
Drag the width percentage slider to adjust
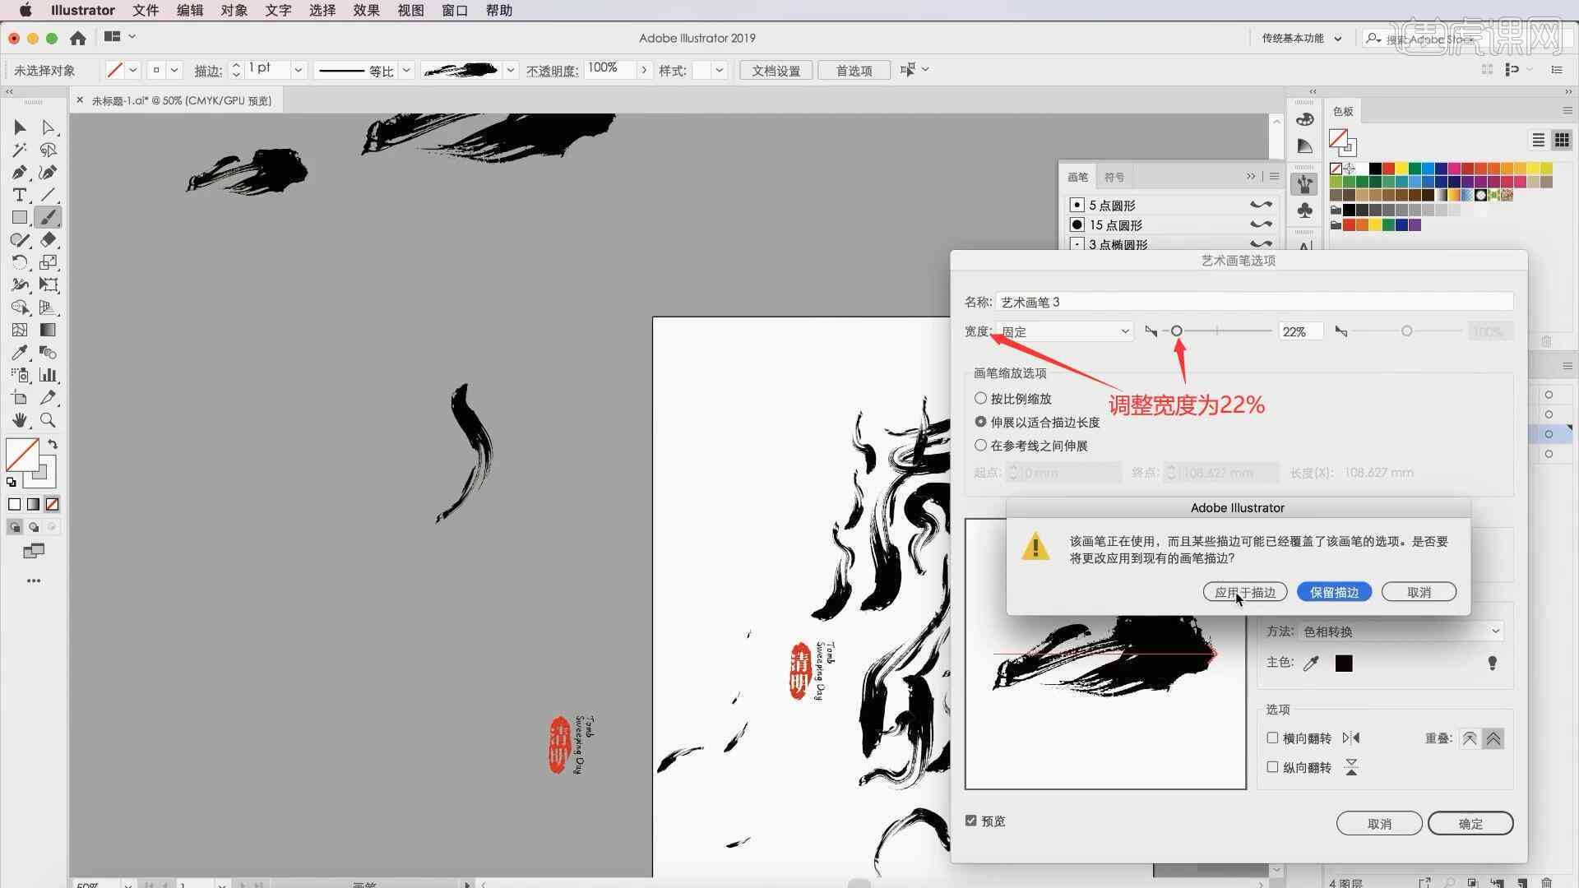(x=1175, y=331)
